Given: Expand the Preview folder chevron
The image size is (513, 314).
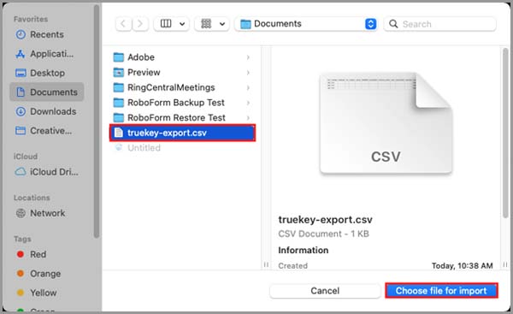Looking at the screenshot, I should 248,73.
